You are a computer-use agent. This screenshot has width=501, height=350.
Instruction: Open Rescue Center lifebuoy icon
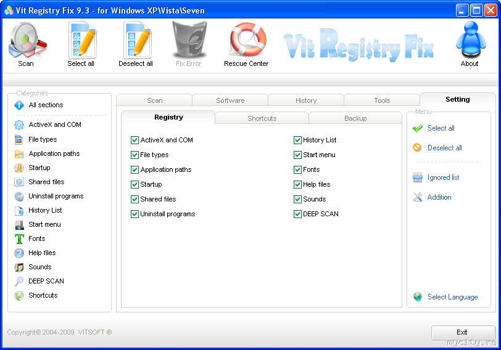[x=248, y=39]
